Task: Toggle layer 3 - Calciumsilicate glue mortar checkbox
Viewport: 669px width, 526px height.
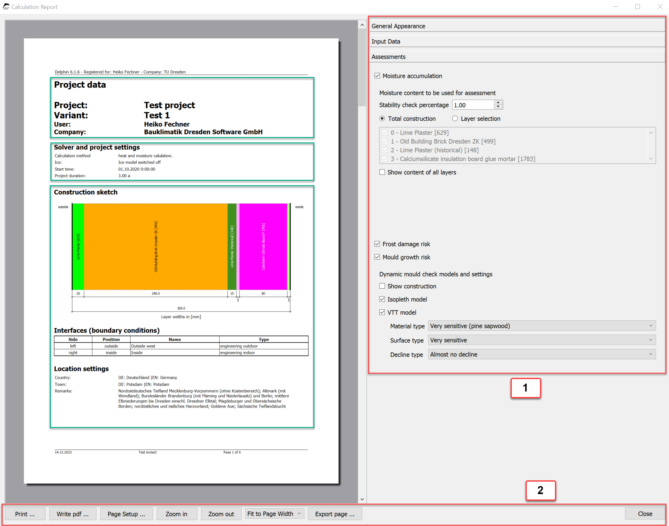Action: [x=385, y=159]
